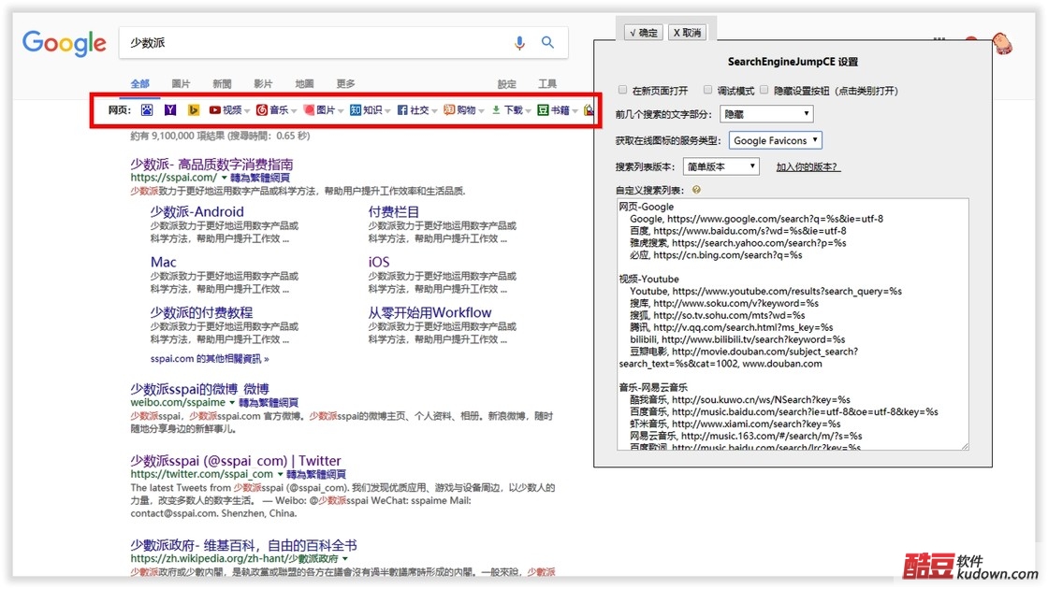Click the help question-mark icon beside 自定义搜索列表
The image size is (1048, 589).
point(696,191)
